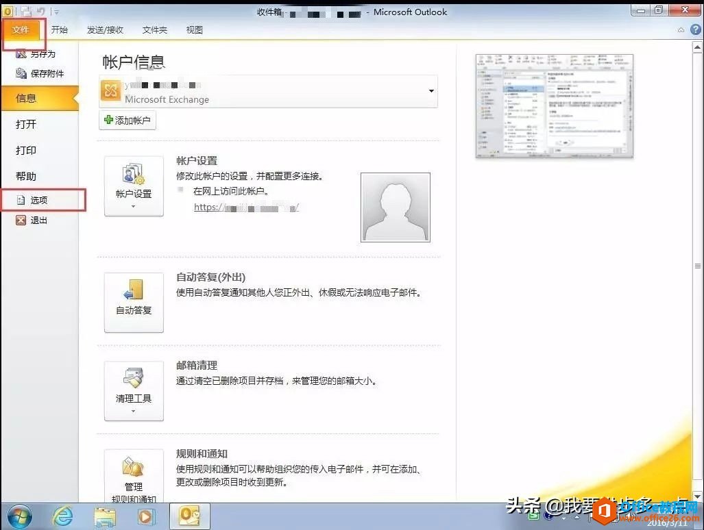Click the scrollbar up arrow
Screen dimensions: 704x530
coord(697,47)
